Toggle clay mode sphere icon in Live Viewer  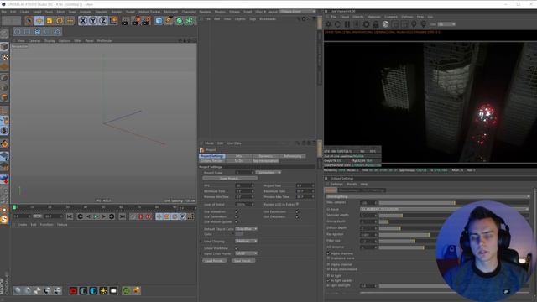(385, 24)
